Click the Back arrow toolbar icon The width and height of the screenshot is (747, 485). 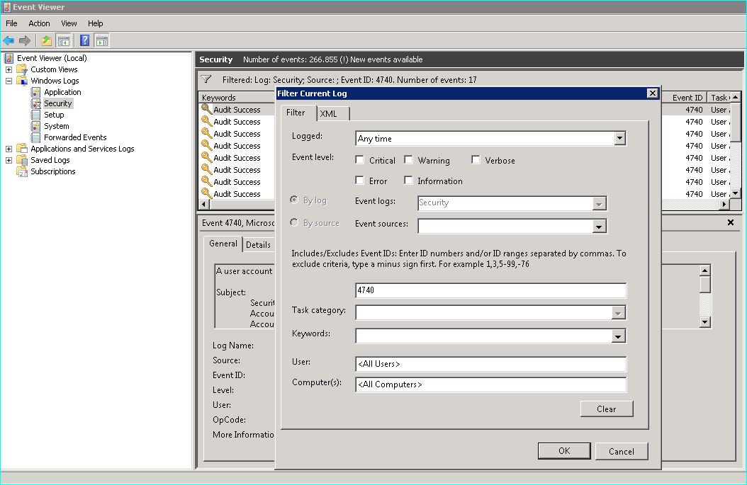(9, 41)
